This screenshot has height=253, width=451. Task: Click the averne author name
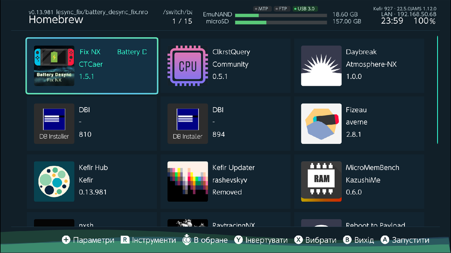pos(357,122)
